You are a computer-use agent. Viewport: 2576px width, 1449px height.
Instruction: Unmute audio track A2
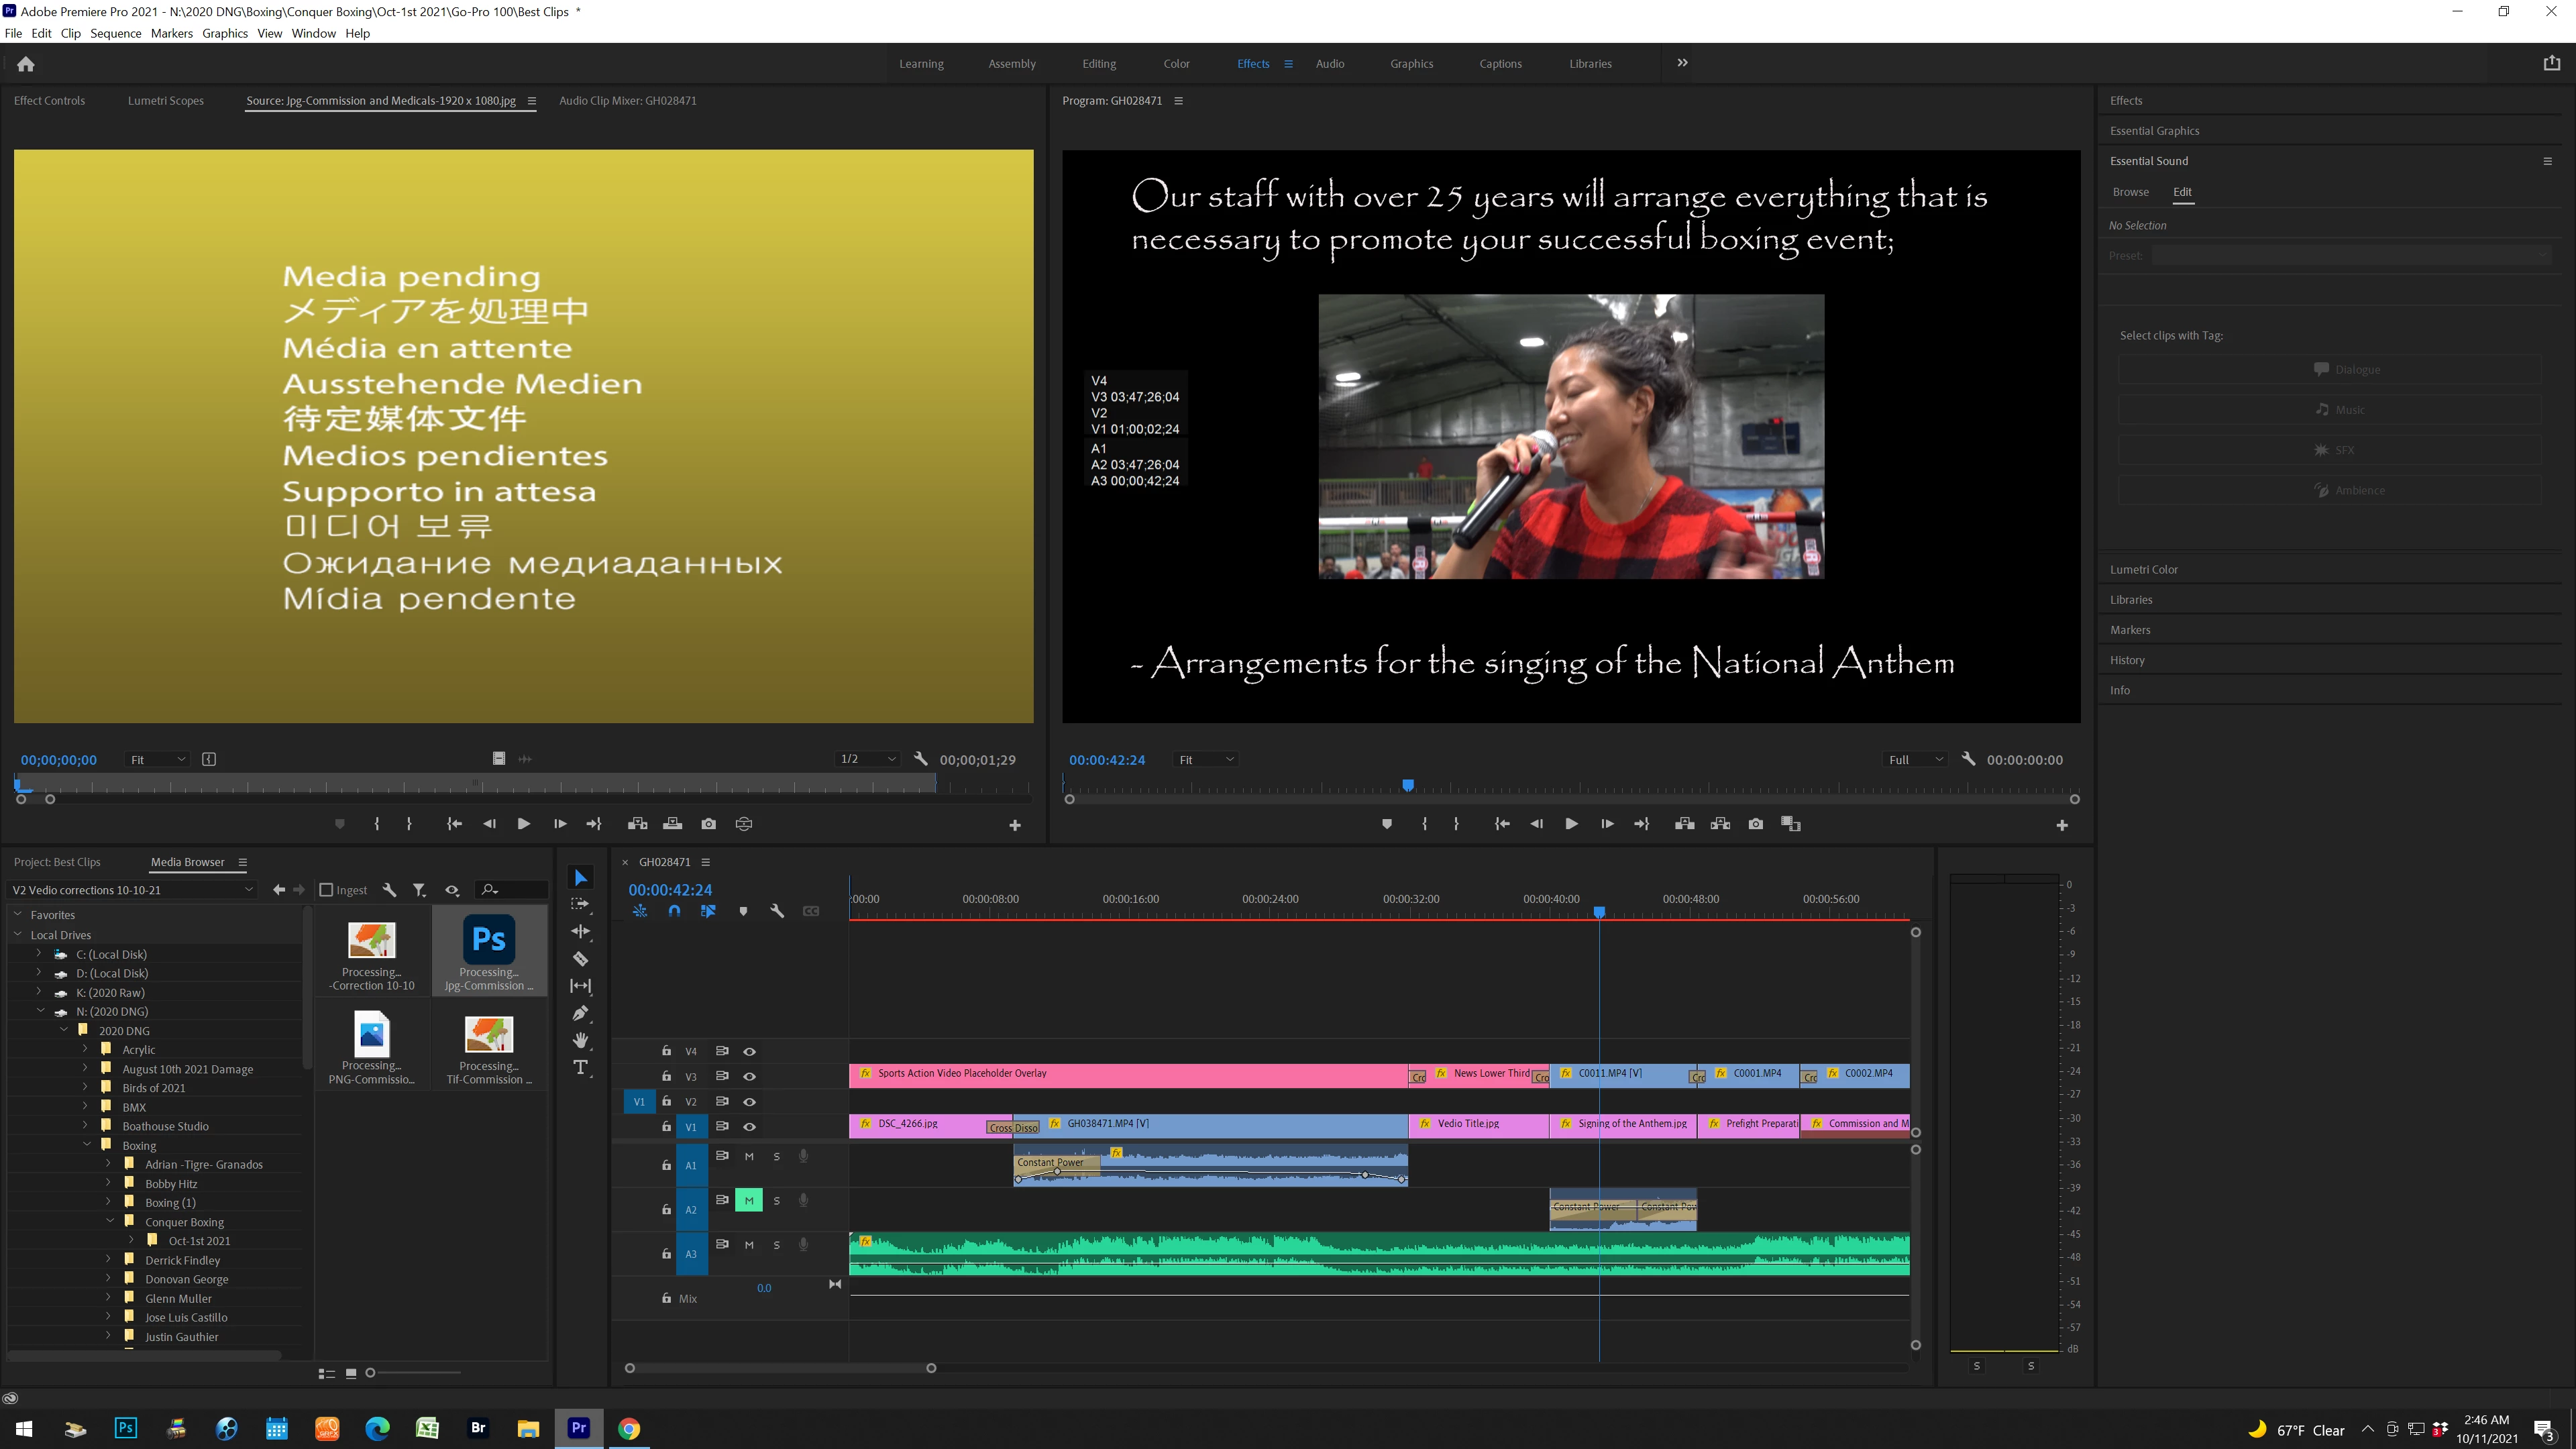pyautogui.click(x=748, y=1200)
